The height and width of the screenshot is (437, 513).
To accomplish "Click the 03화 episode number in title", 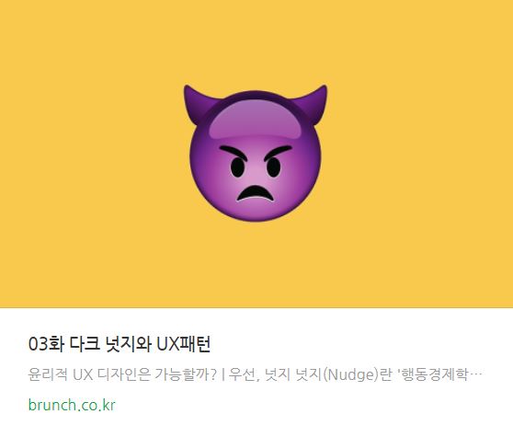I will (x=46, y=344).
